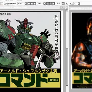Screen dimensions: 92x92
Task: Click the green robot artwork canvas
Action: coord(30,51)
